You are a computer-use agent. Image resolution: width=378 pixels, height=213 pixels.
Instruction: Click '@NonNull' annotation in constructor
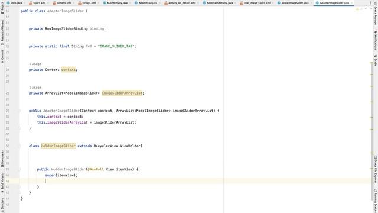point(96,169)
